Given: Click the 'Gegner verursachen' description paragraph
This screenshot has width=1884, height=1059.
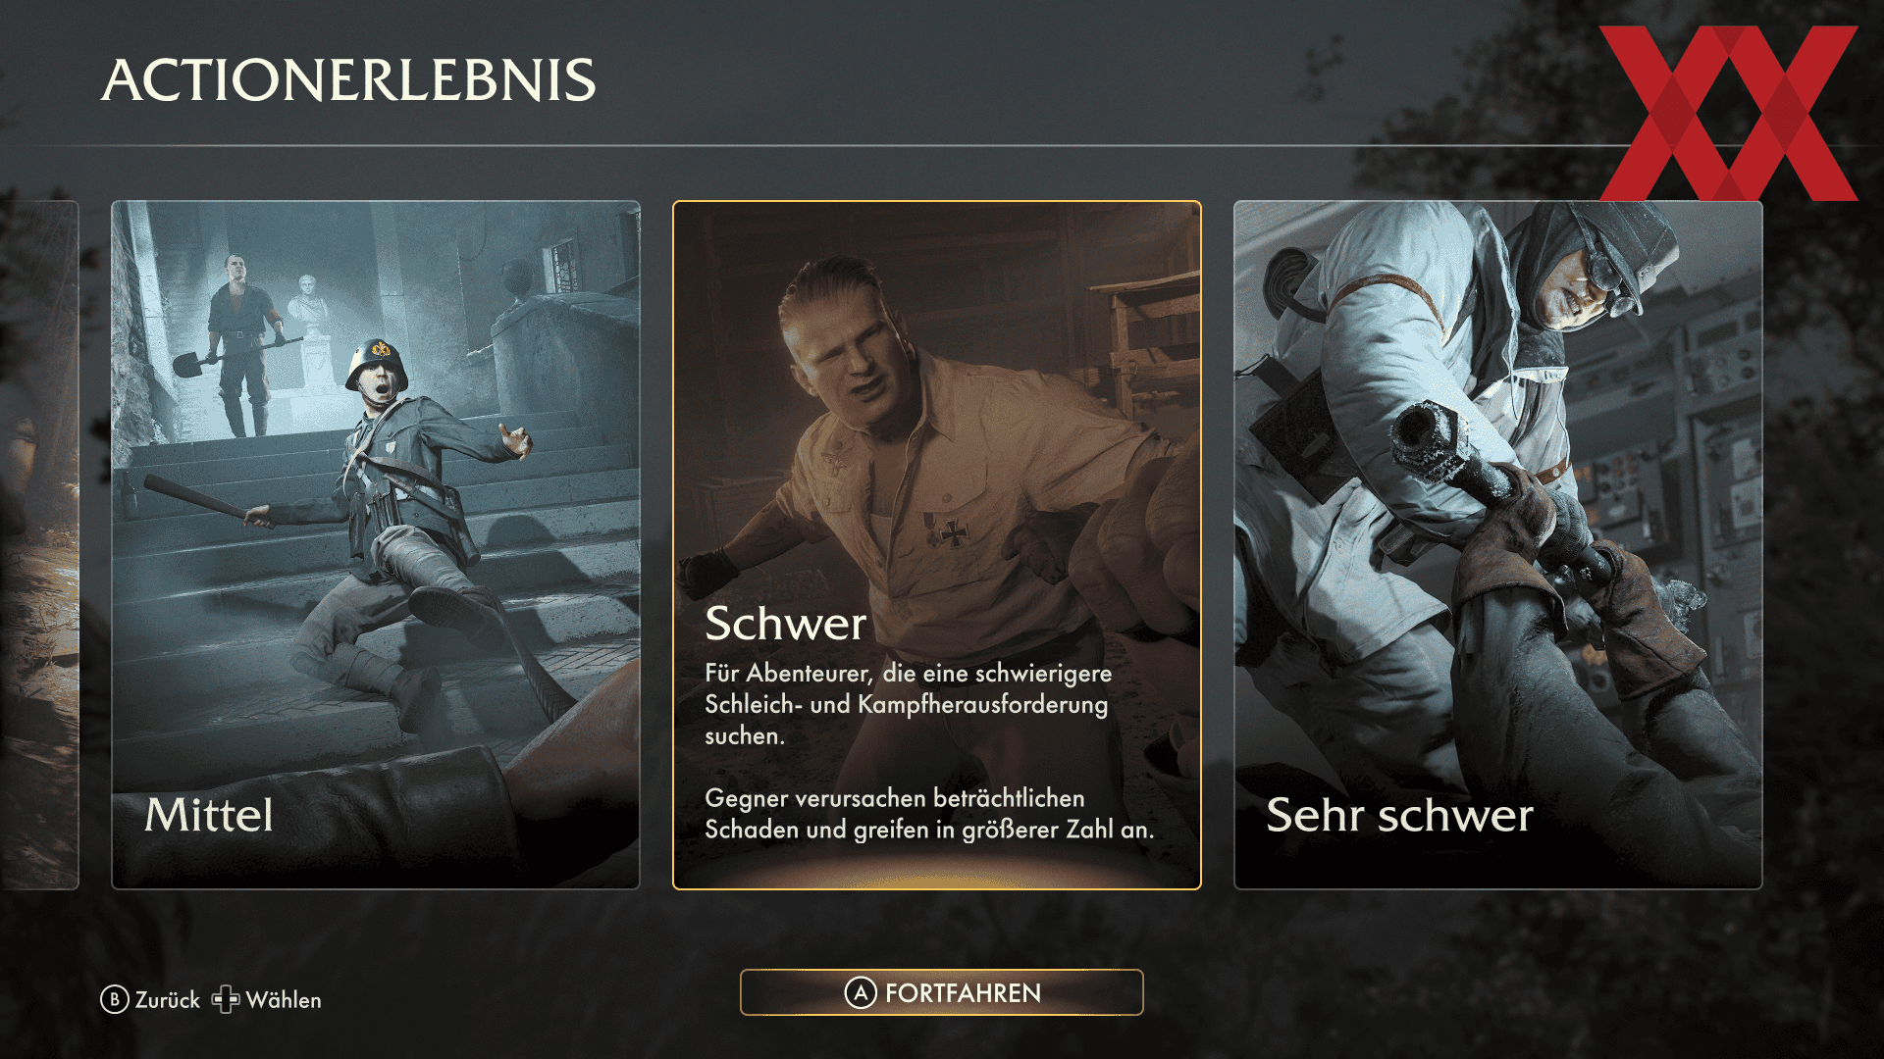Looking at the screenshot, I should (x=929, y=814).
